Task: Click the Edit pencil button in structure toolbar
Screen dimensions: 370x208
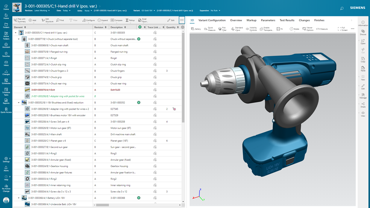Action: click(x=171, y=20)
